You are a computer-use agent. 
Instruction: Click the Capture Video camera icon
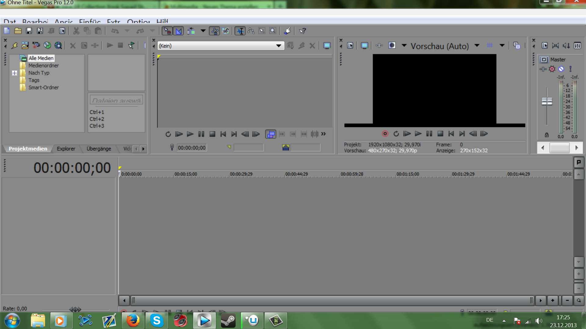coord(36,46)
